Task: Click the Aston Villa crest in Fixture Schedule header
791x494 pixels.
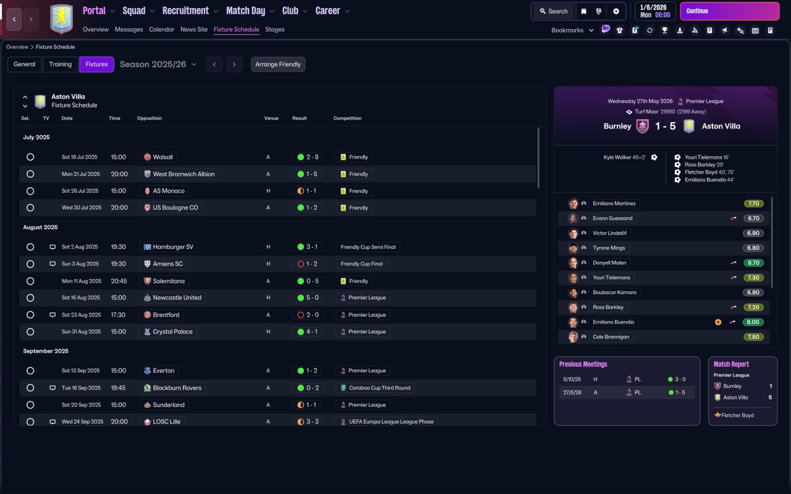Action: [40, 101]
